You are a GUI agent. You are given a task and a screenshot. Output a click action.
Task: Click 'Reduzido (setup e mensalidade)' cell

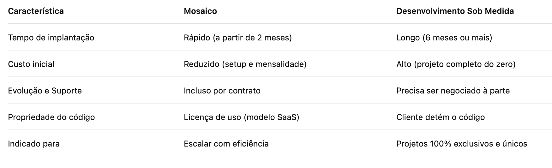pyautogui.click(x=245, y=64)
